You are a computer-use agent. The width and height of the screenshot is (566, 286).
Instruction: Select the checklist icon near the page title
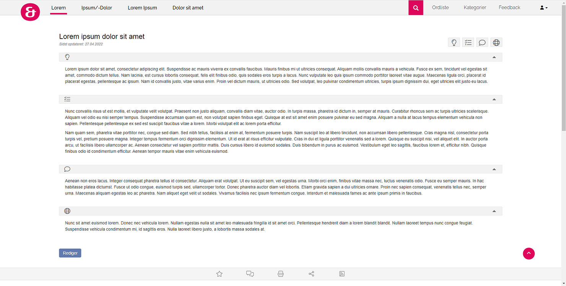[468, 42]
